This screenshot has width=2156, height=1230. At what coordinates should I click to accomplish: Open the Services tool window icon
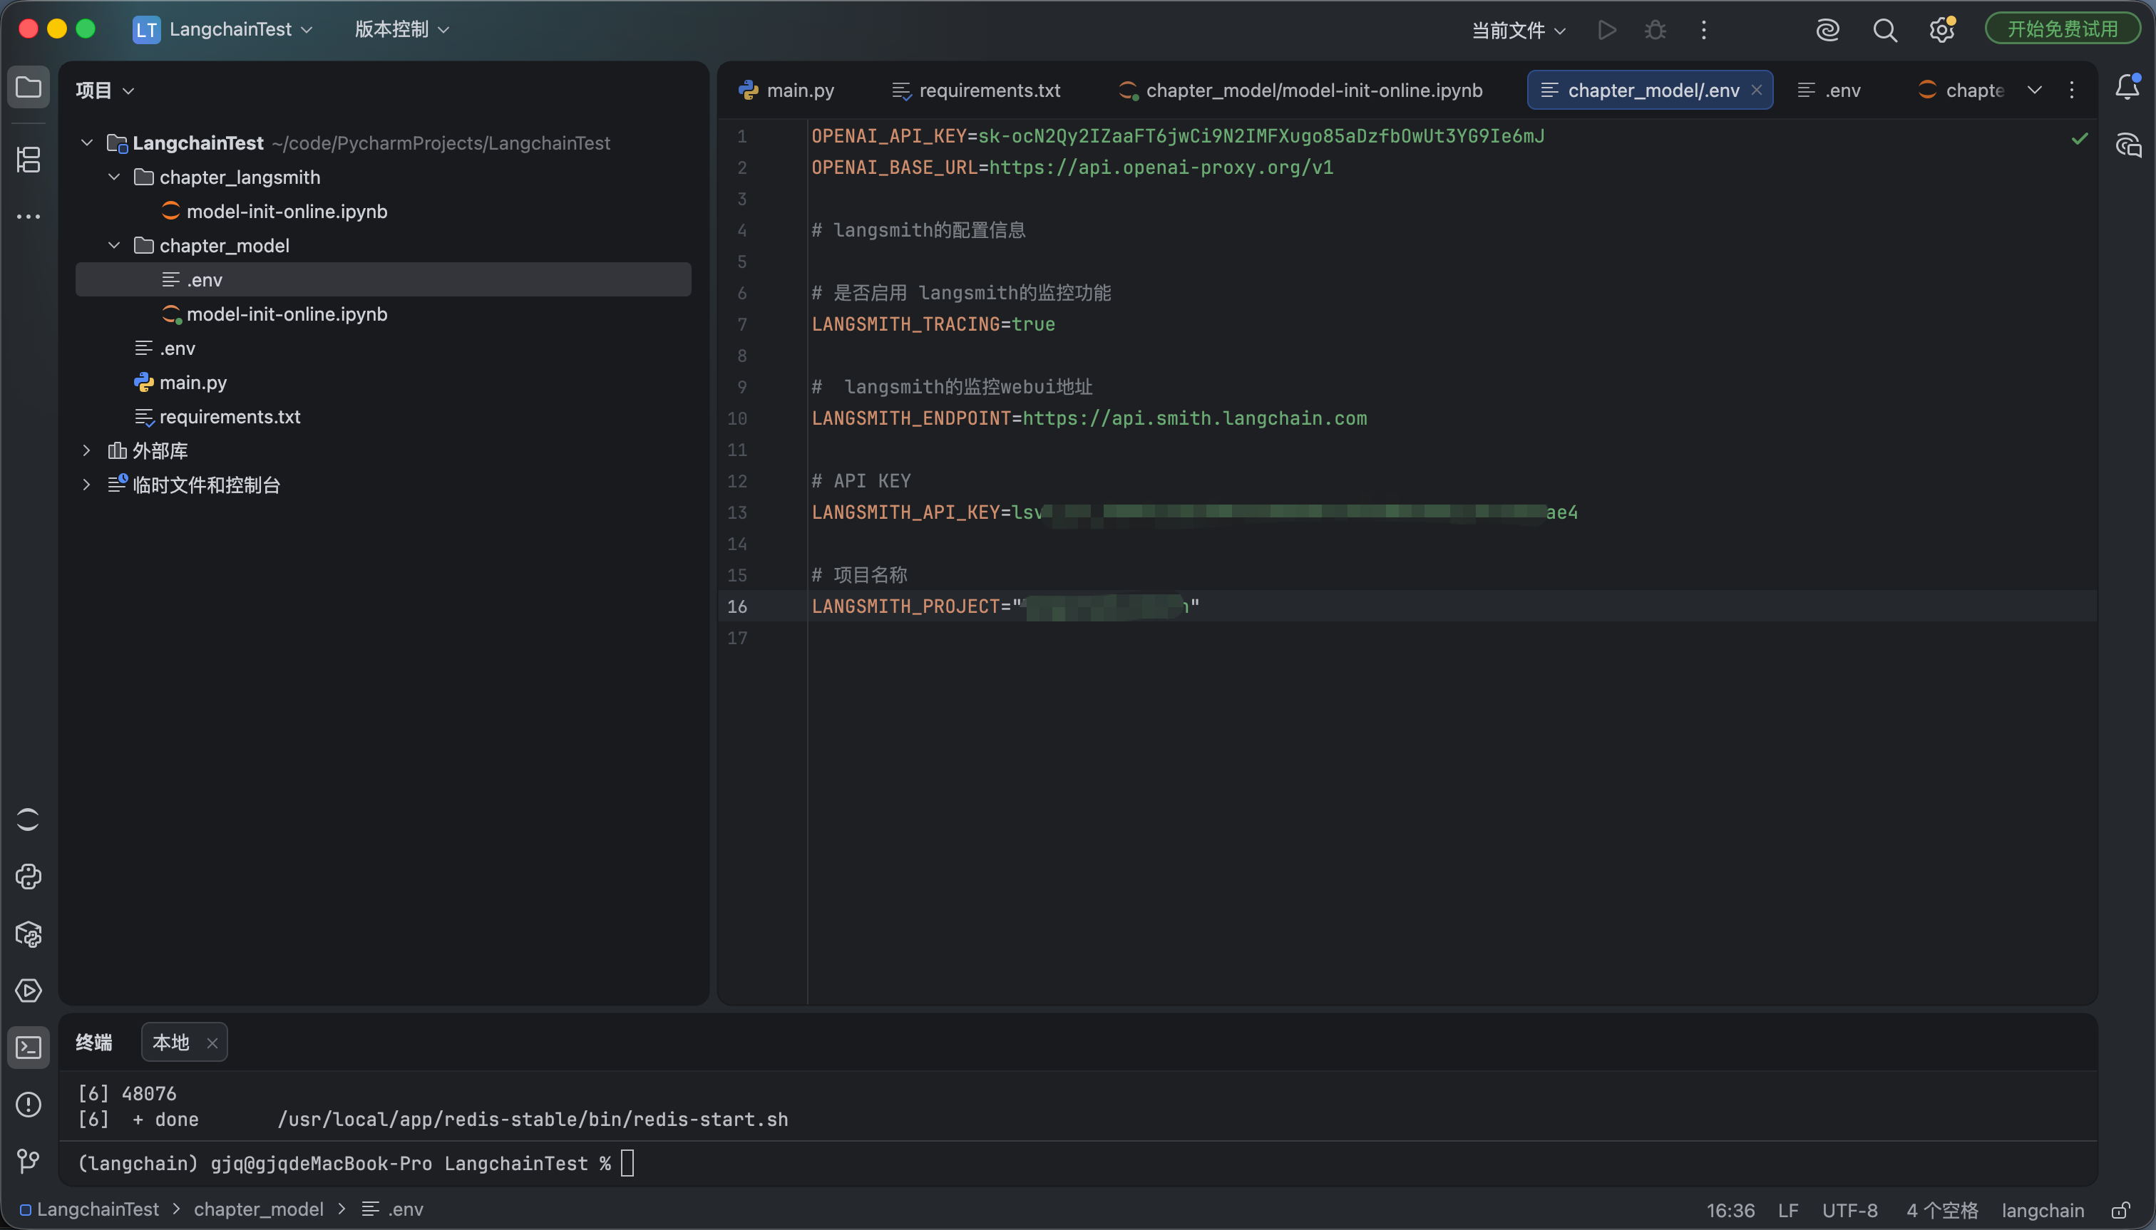[29, 990]
